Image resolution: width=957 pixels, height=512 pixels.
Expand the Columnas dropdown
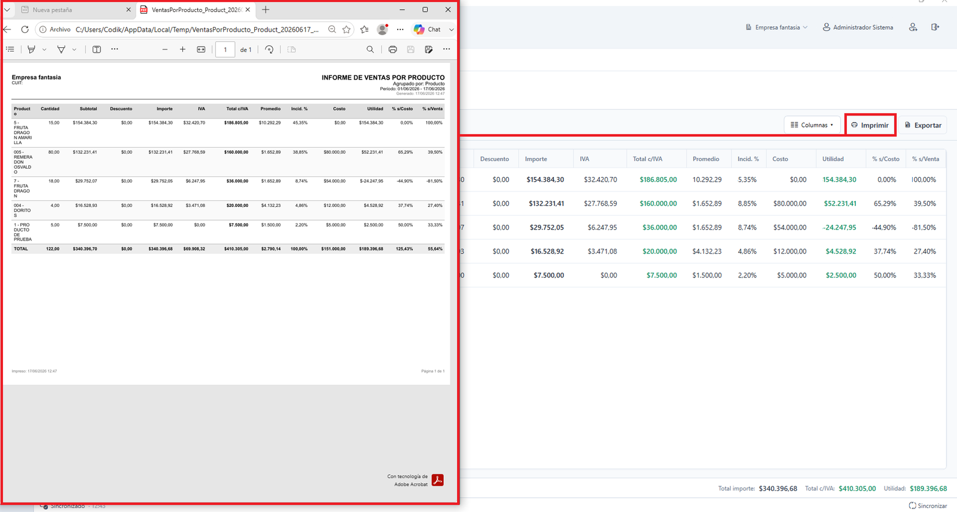point(812,125)
